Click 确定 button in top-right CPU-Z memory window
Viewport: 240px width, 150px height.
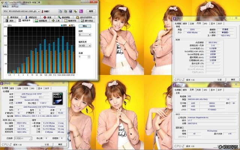click(233, 79)
